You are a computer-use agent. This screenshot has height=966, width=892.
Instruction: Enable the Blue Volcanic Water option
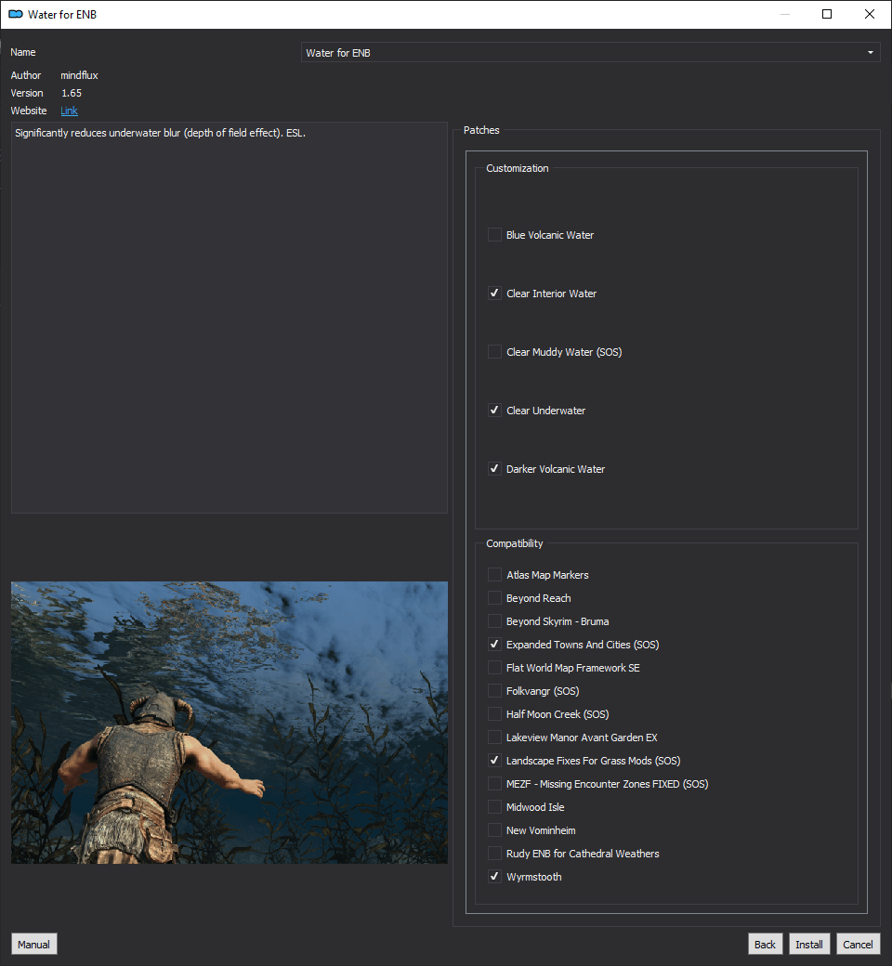click(494, 235)
